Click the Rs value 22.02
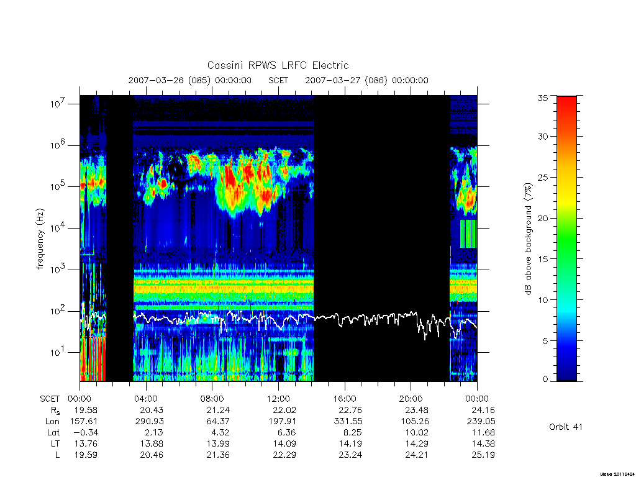The width and height of the screenshot is (636, 477). pyautogui.click(x=284, y=410)
